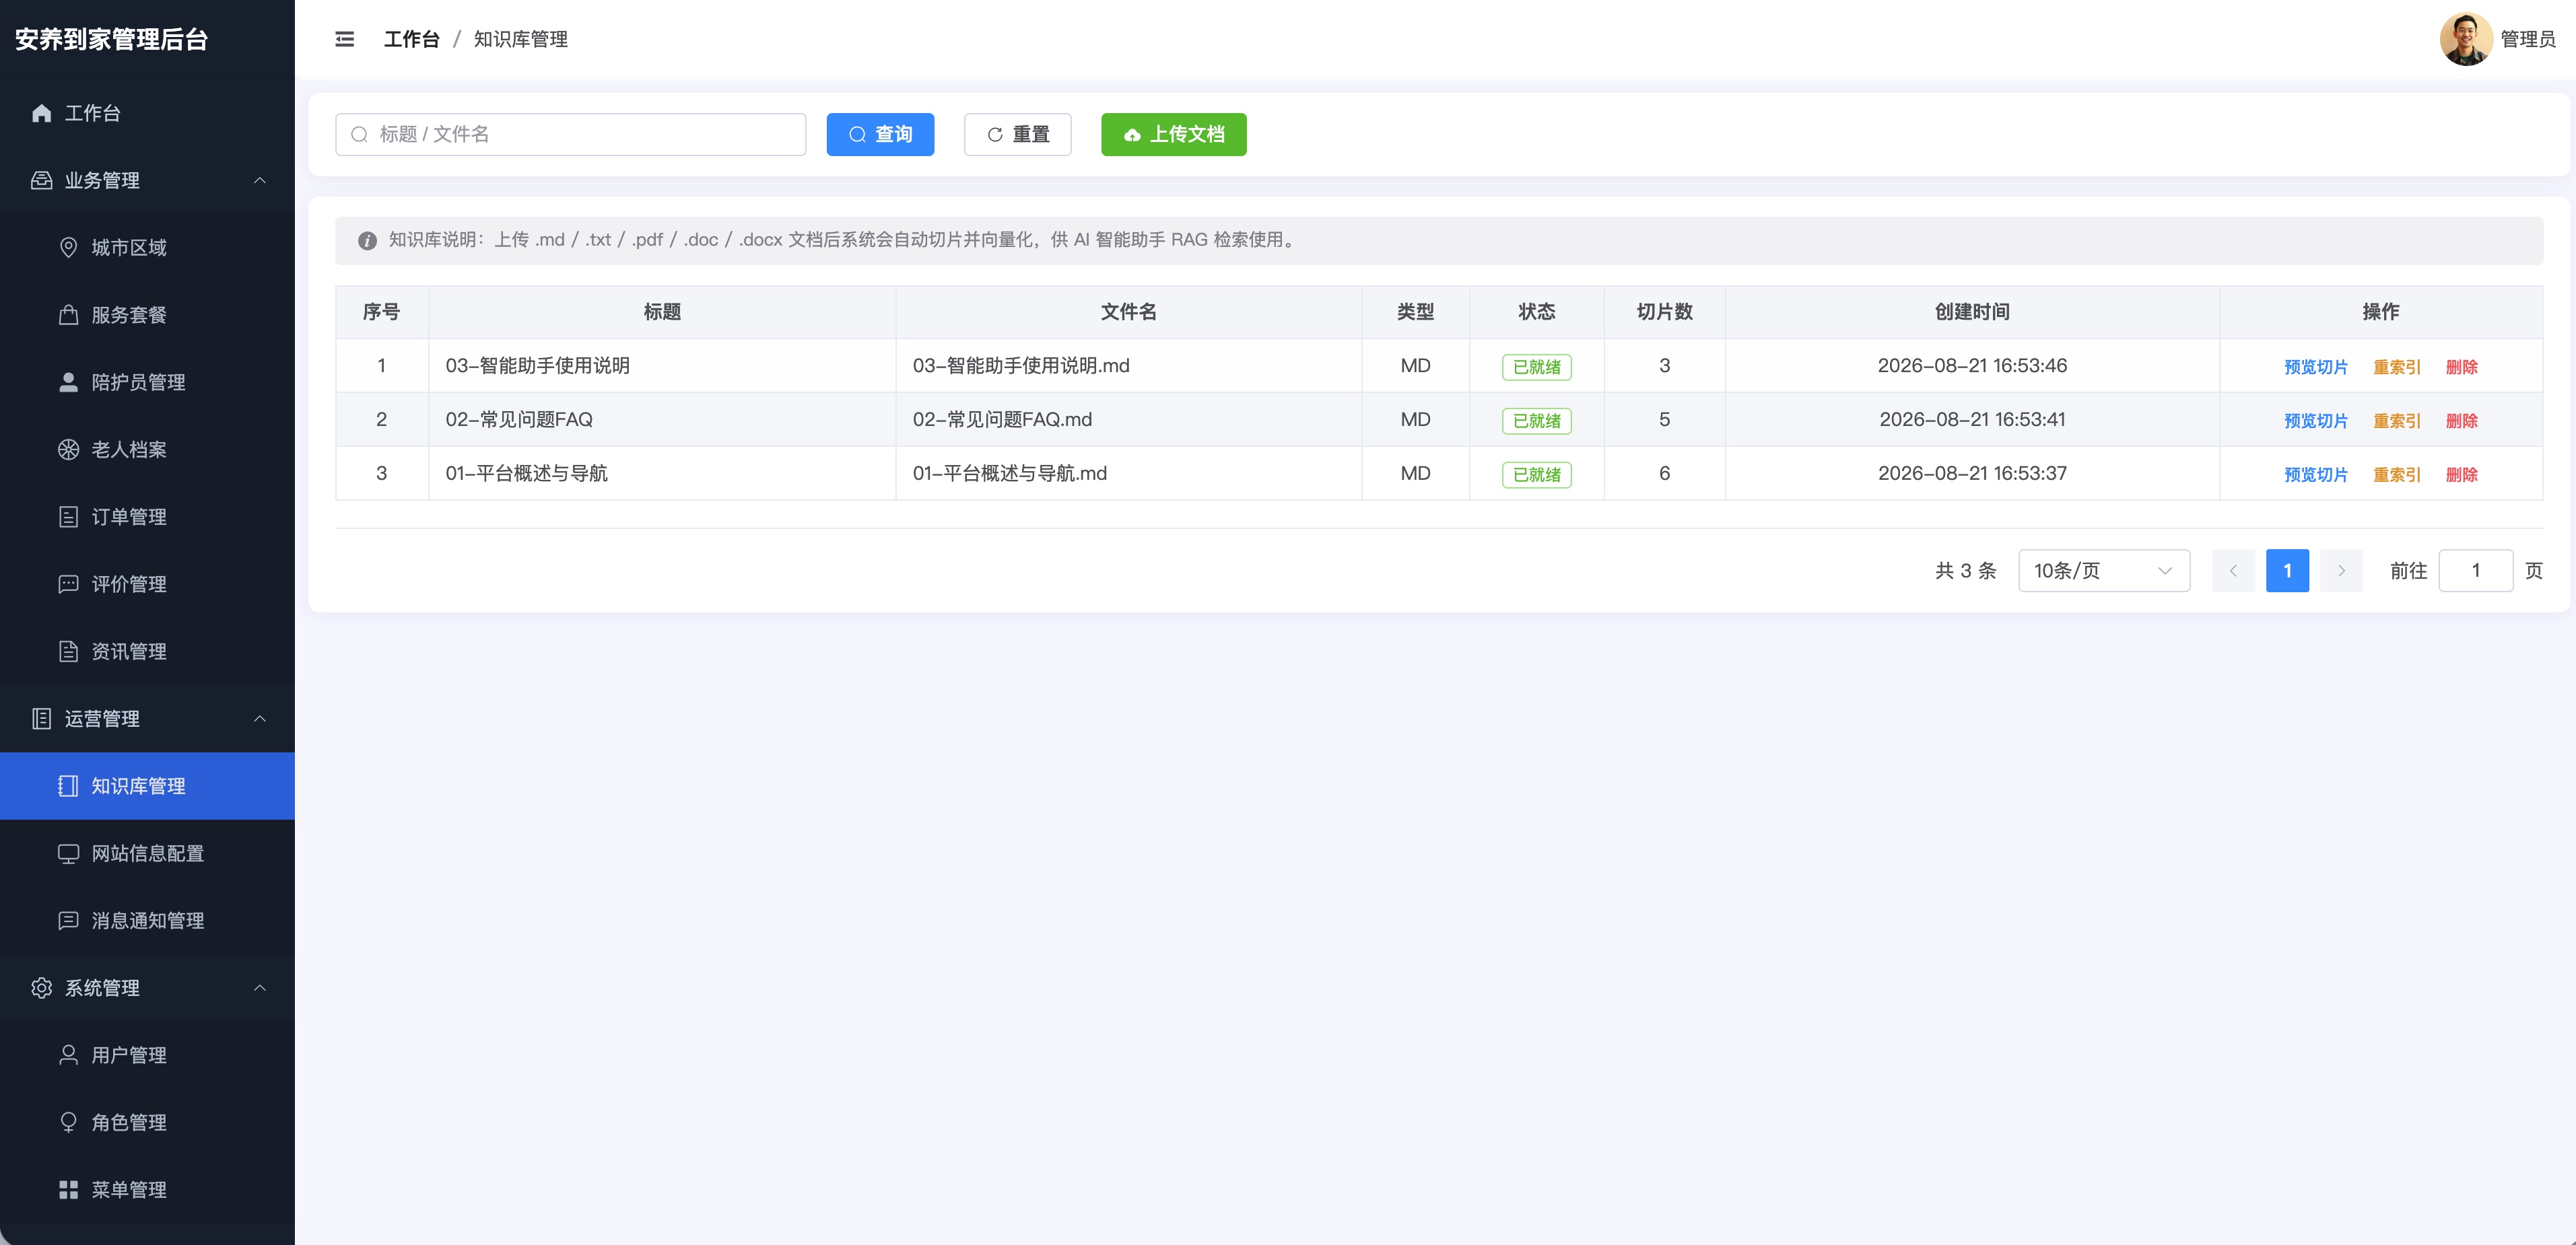This screenshot has height=1245, width=2576.
Task: Click the administrator avatar photo
Action: tap(2465, 39)
